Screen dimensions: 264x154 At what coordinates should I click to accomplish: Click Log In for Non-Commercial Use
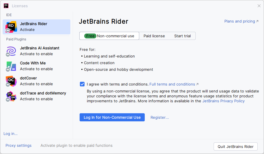[x=112, y=117]
